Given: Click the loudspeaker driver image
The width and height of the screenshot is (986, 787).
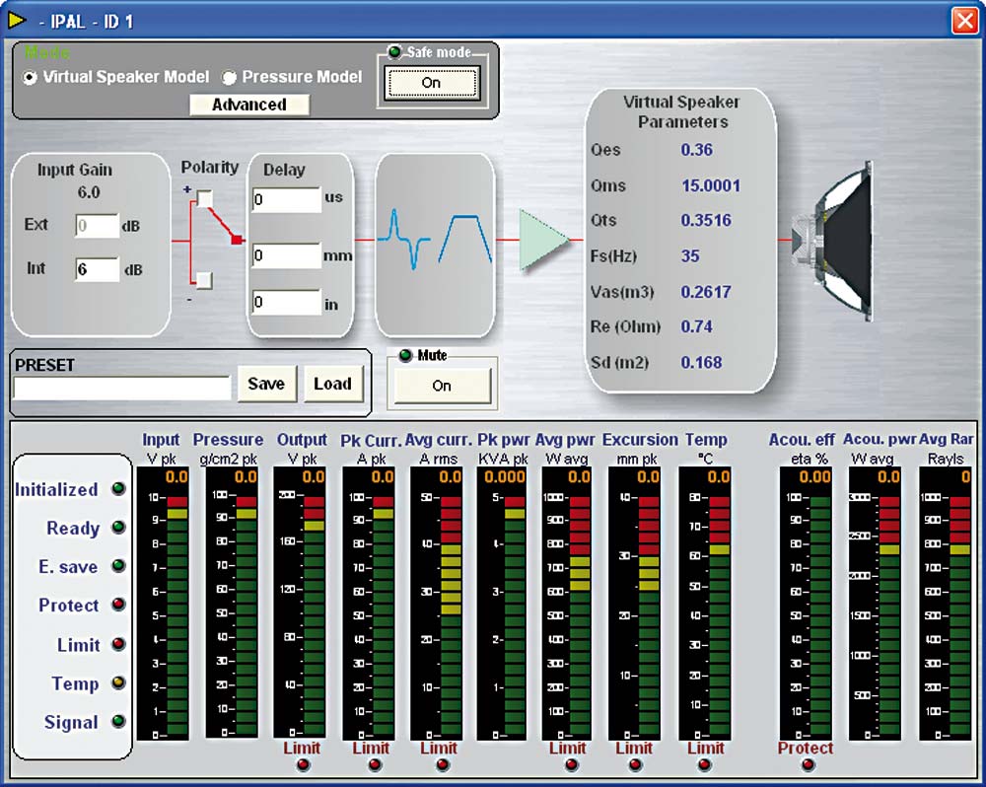Looking at the screenshot, I should (834, 241).
